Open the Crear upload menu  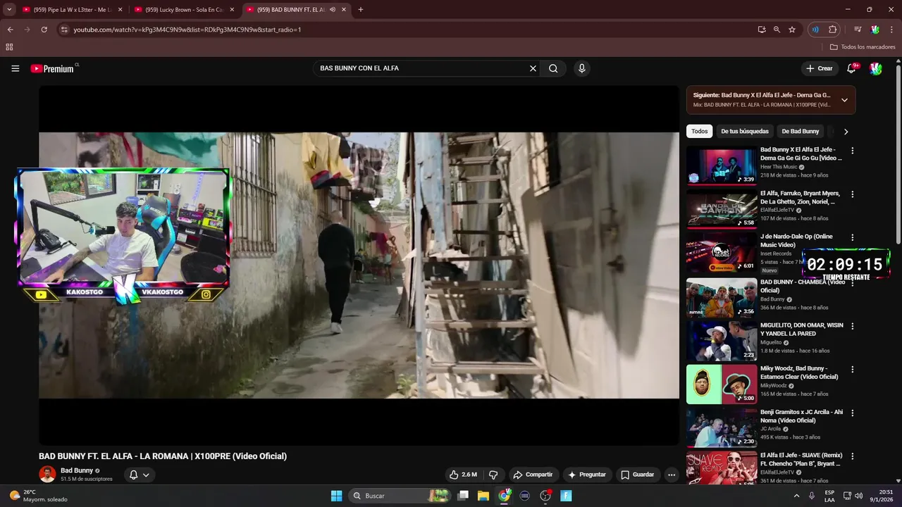click(820, 68)
